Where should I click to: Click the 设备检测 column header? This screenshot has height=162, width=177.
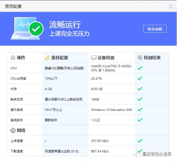(106, 58)
